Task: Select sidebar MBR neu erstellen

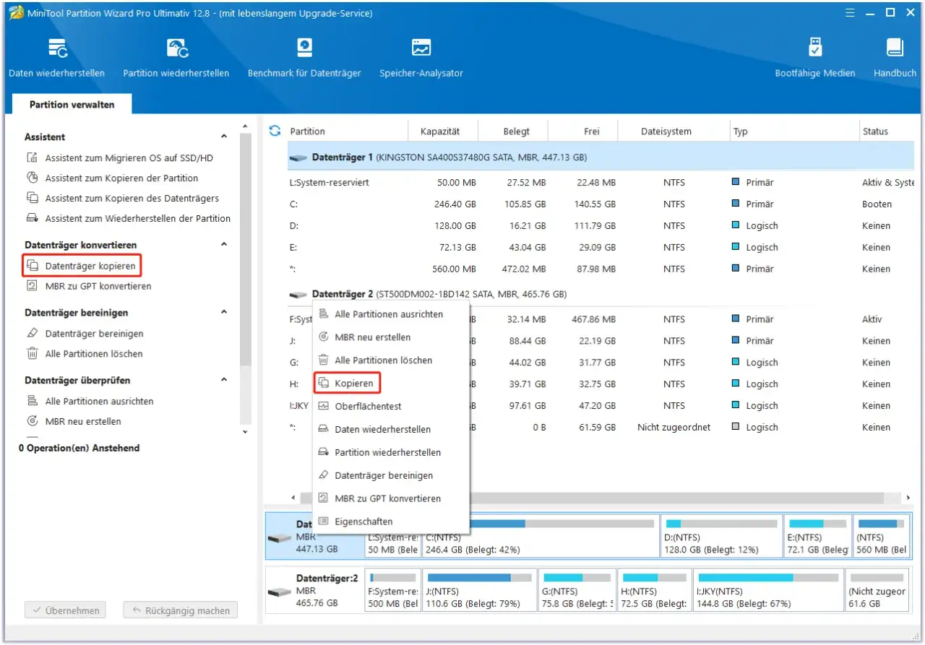Action: [74, 421]
